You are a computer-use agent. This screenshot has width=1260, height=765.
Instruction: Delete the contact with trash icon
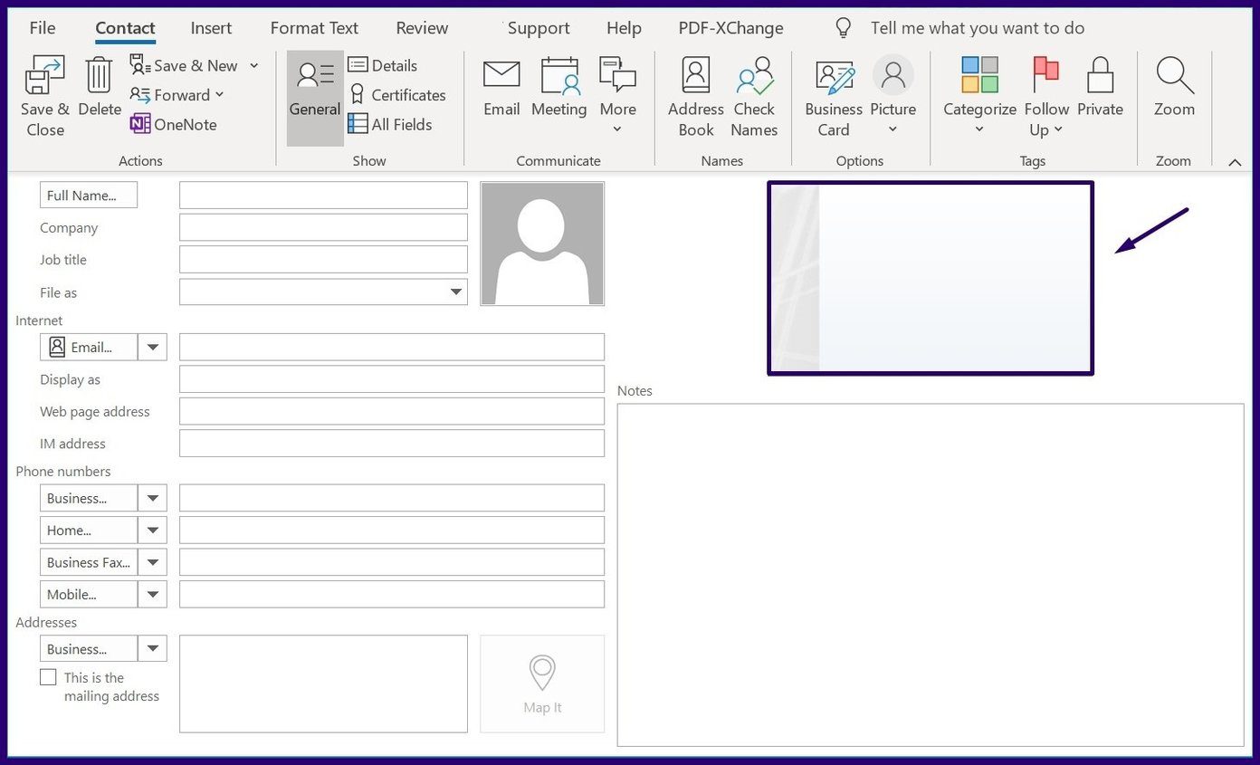pos(99,75)
